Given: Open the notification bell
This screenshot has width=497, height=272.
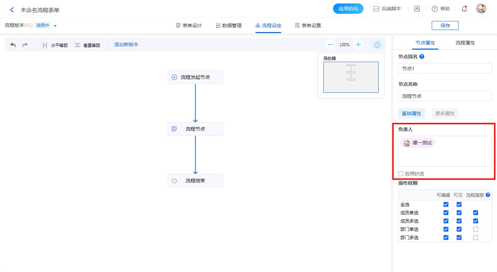Looking at the screenshot, I should pos(464,9).
